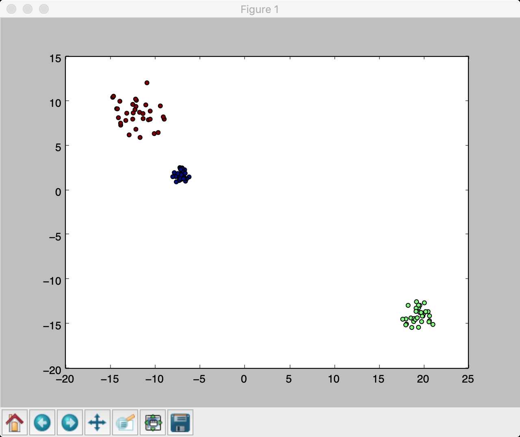Viewport: 520px width, 437px height.
Task: Select the Pan axes cross-arrow tool
Action: tap(97, 422)
